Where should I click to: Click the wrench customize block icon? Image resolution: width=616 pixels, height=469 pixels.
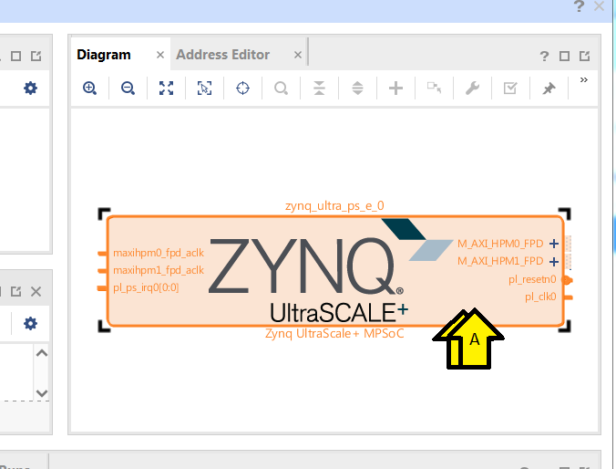pyautogui.click(x=472, y=88)
